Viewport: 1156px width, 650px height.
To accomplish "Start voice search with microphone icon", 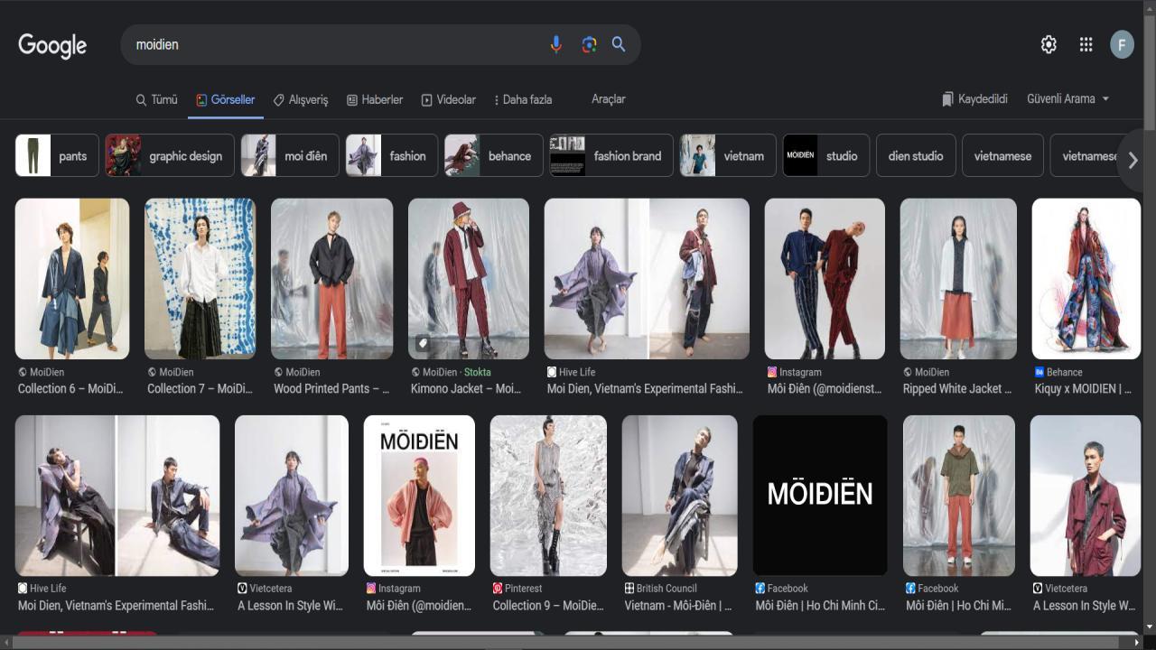I will (x=556, y=44).
